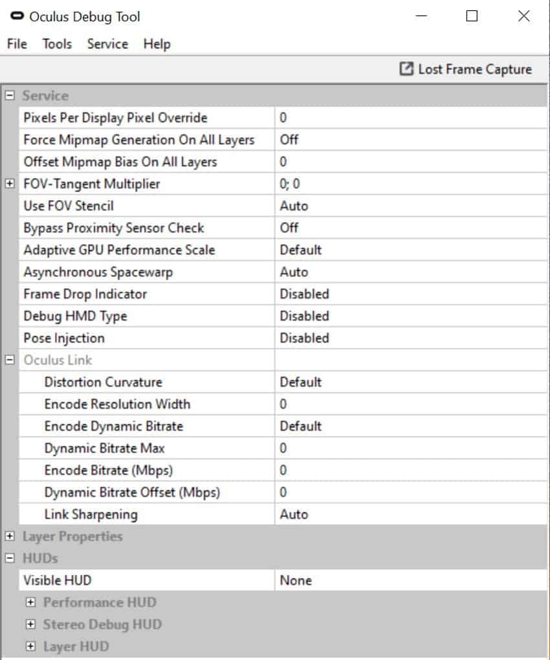Select the Asynchronous Spacewarp label
The width and height of the screenshot is (550, 660).
coord(98,272)
